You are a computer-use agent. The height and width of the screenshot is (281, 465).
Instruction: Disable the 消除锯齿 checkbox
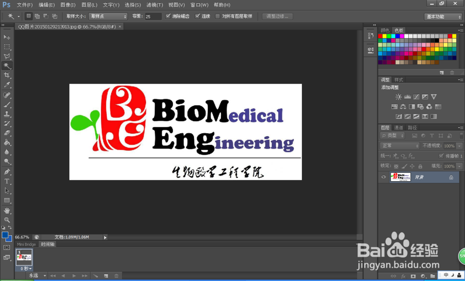pyautogui.click(x=168, y=15)
